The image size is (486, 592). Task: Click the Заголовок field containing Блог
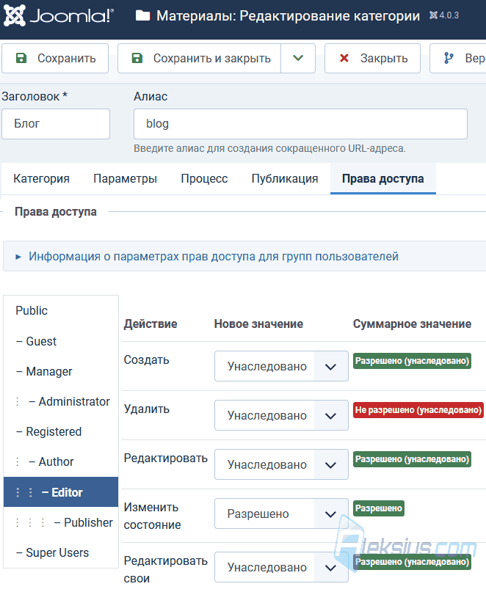tap(56, 124)
